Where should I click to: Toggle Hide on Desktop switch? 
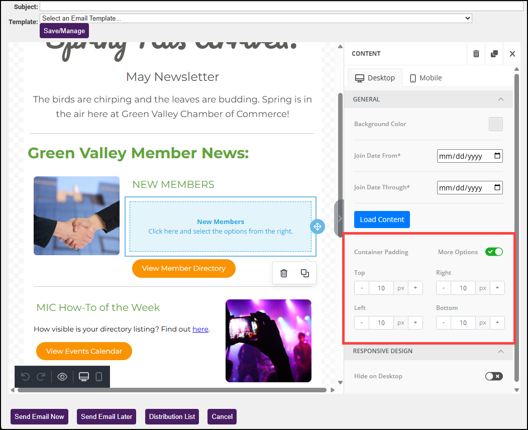coord(494,376)
